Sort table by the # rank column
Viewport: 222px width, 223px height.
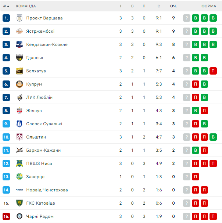(x=6, y=6)
